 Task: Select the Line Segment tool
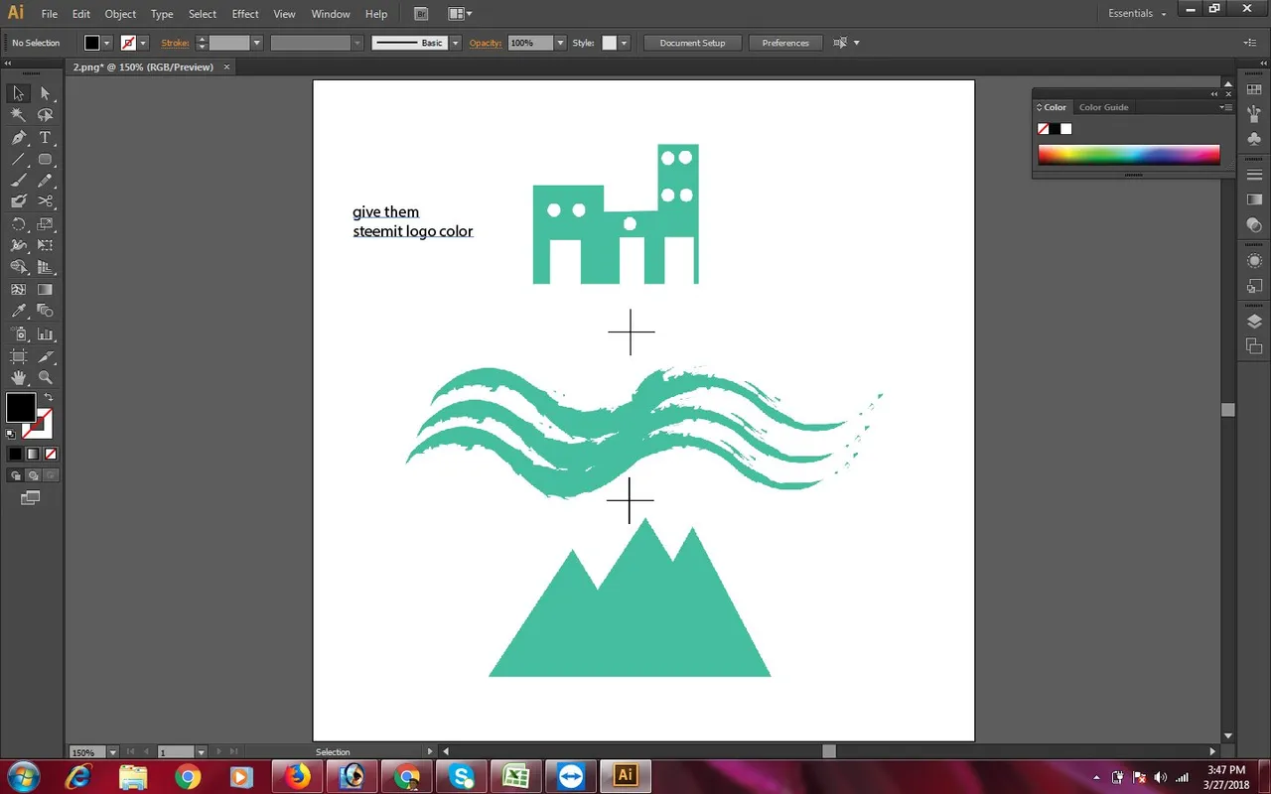click(18, 159)
